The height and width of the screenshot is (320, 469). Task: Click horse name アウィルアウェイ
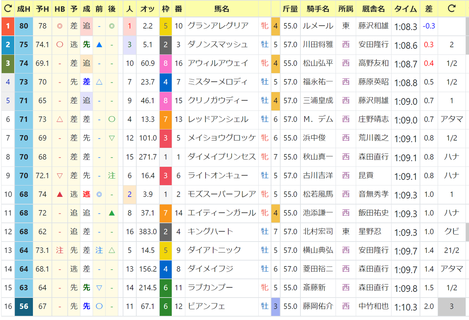(218, 63)
